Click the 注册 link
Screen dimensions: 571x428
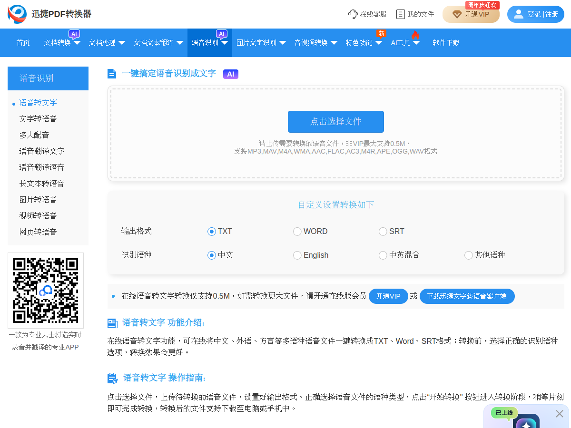[552, 14]
